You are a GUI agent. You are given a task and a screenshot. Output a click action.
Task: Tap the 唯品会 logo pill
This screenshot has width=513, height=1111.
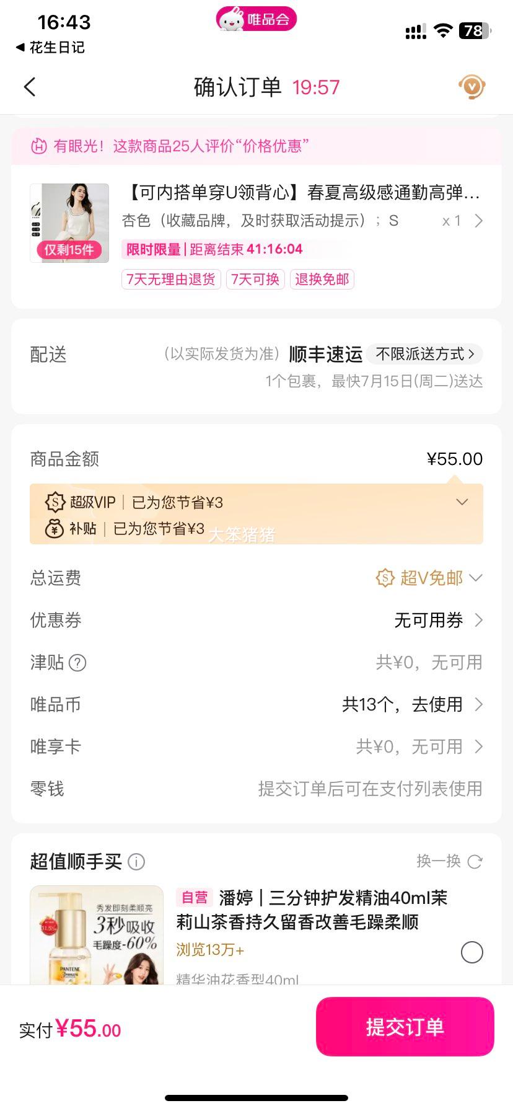tap(256, 20)
